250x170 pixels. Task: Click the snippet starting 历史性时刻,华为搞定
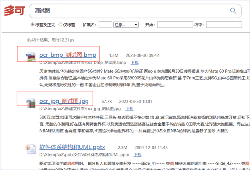click(144, 78)
